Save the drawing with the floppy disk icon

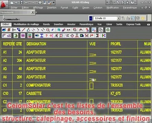coord(22,3)
